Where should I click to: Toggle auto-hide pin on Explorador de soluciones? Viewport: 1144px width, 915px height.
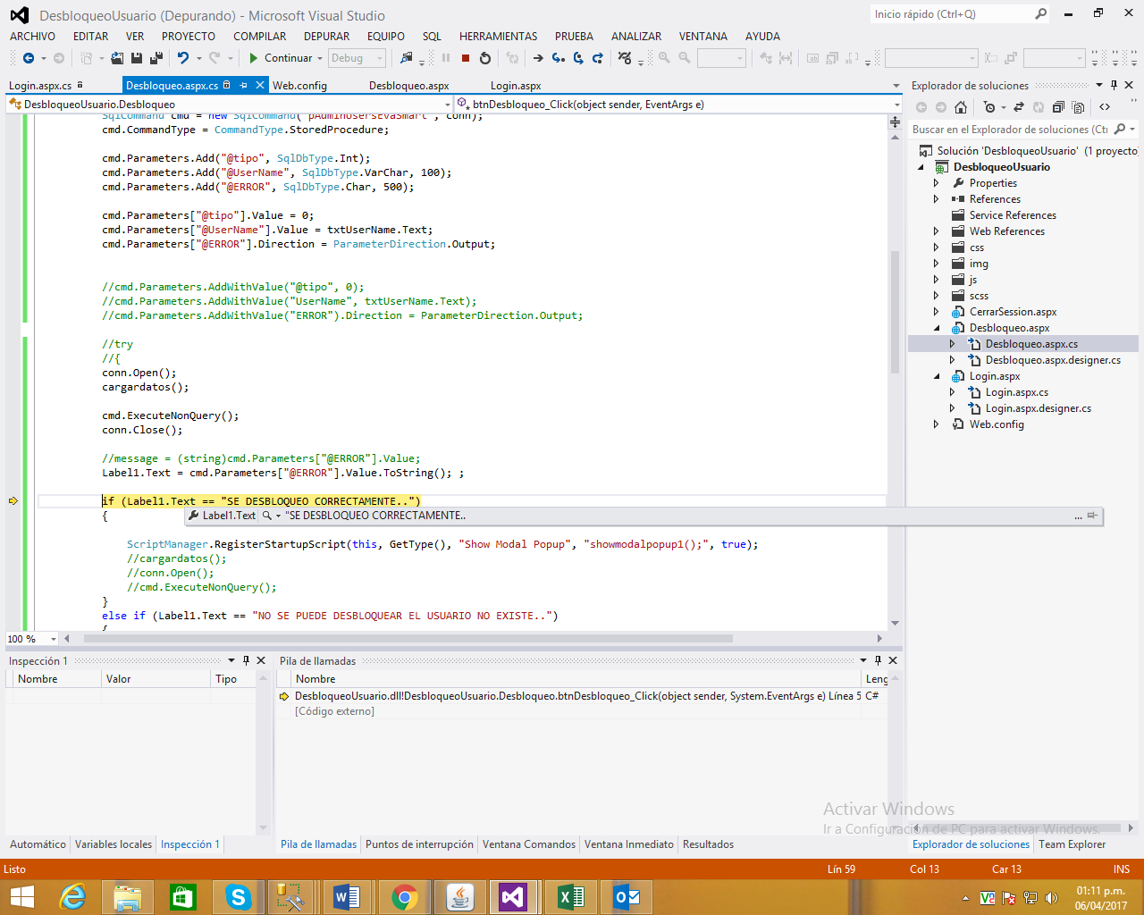[1114, 86]
